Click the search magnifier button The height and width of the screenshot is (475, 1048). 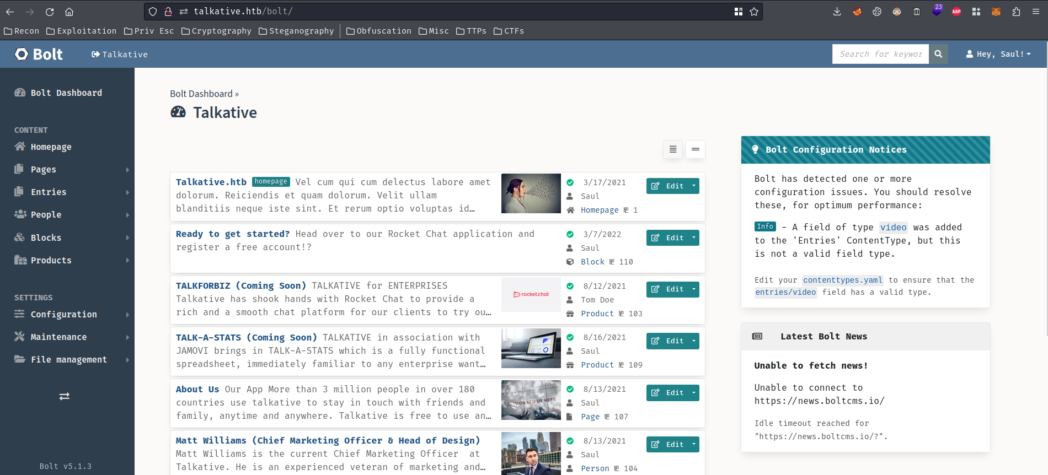click(938, 54)
